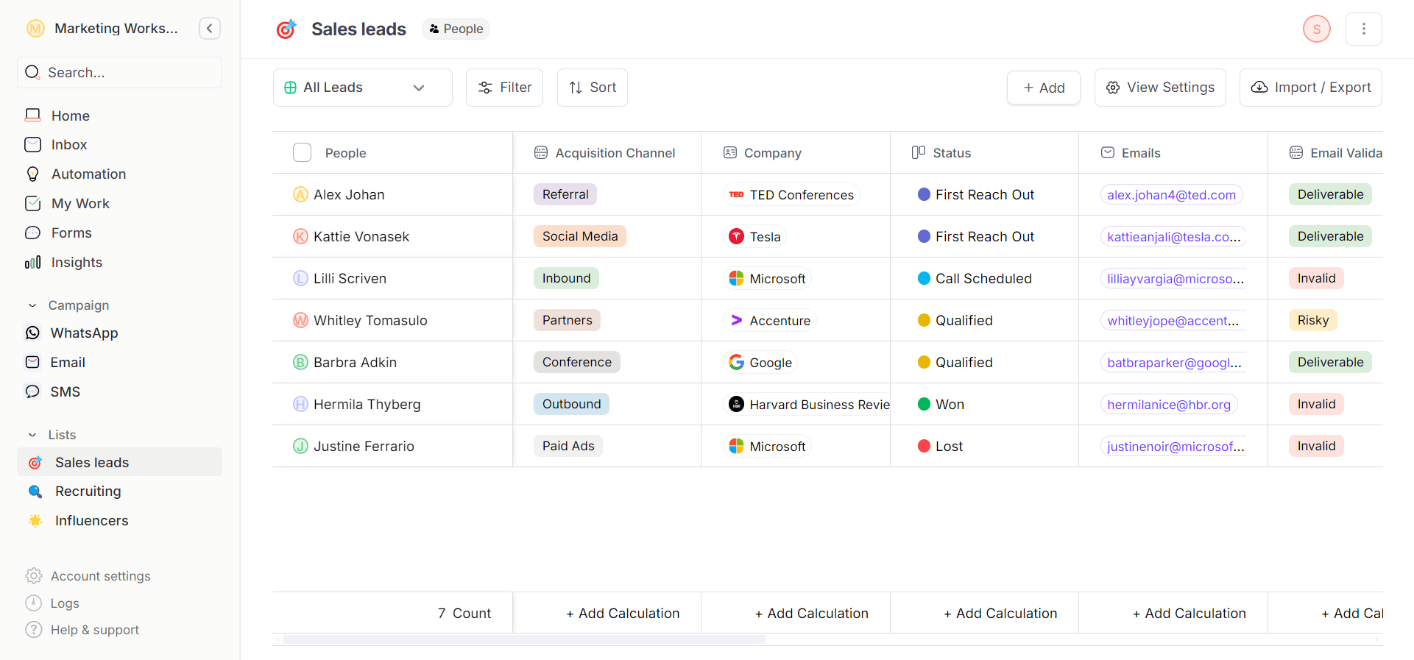
Task: Open the Recruiting list
Action: coord(88,492)
